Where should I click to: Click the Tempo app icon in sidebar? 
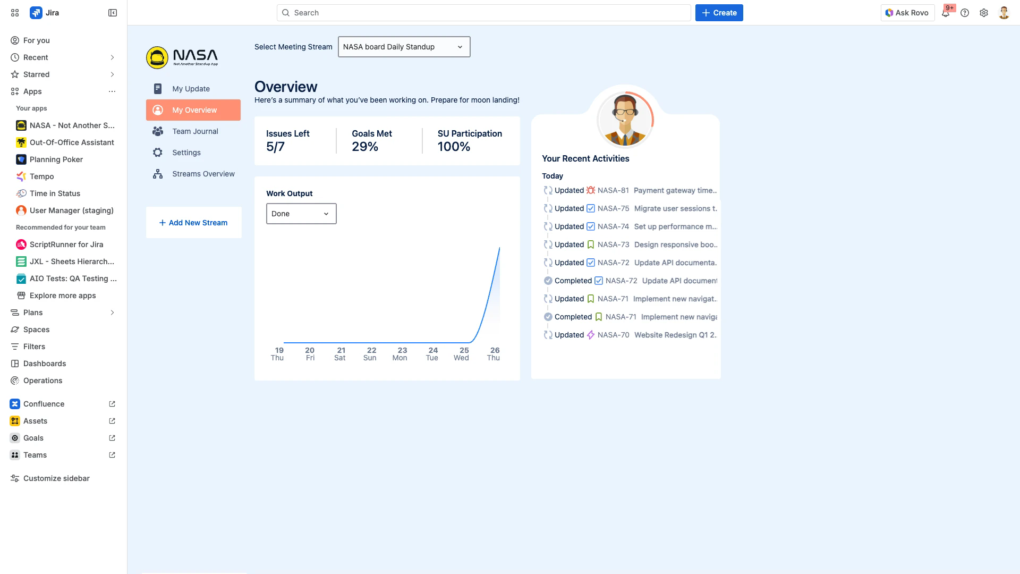(21, 176)
